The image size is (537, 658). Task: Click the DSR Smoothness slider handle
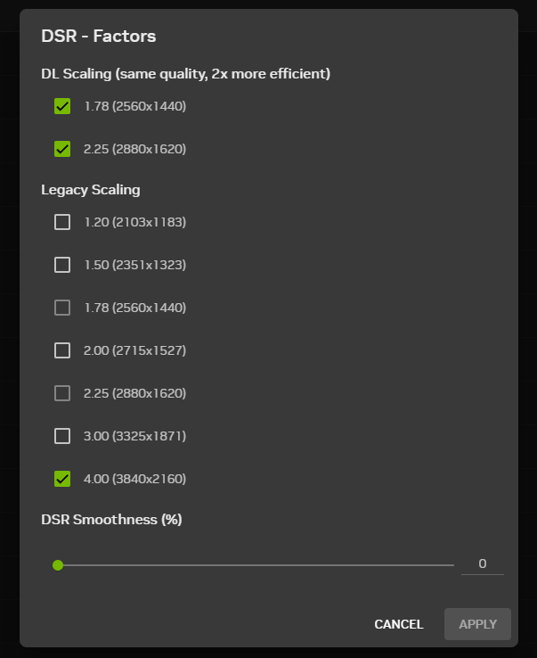pos(58,564)
